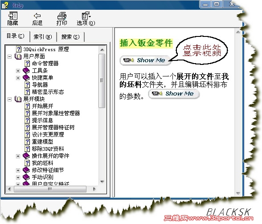Image resolution: width=262 pixels, height=224 pixels.
Task: Click the page icon beside 展开管理器特征树
Action: 27,127
